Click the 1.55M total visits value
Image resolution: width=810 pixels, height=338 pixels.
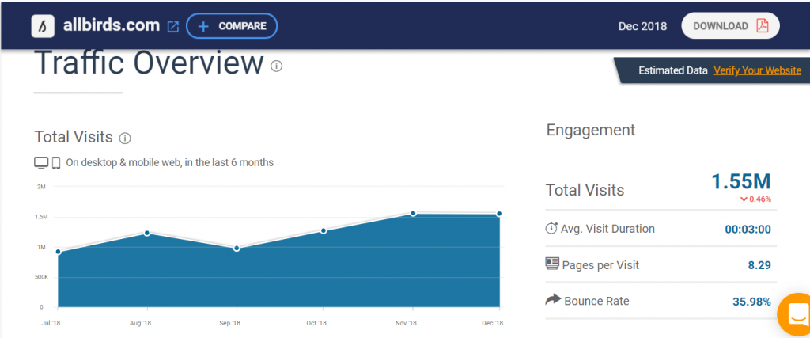click(740, 181)
